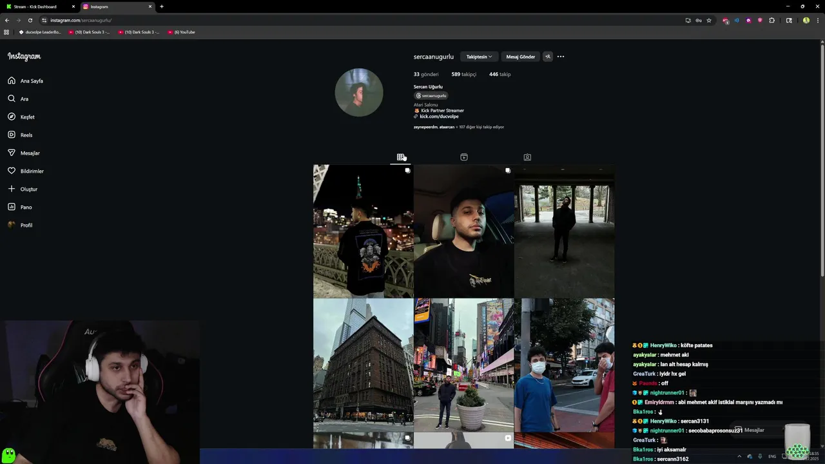The height and width of the screenshot is (464, 825).
Task: Switch to the Reels tab on profile
Action: coord(463,157)
